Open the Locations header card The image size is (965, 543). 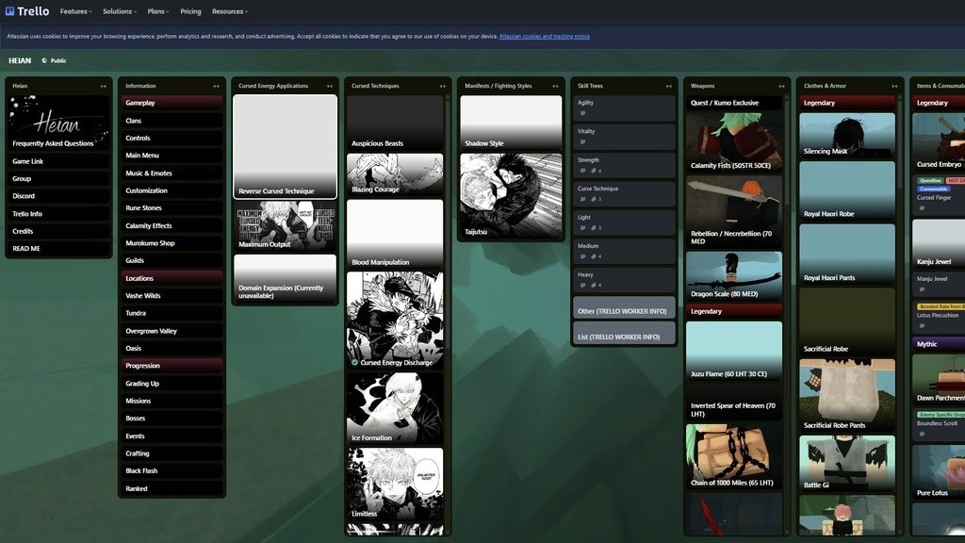(x=172, y=278)
